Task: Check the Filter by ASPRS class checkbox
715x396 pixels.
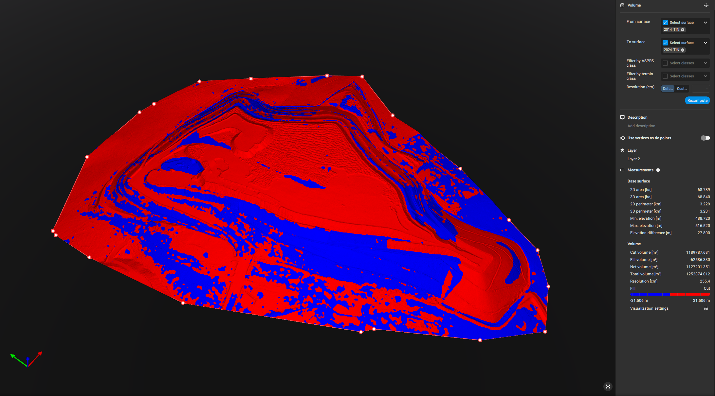Action: coord(665,63)
